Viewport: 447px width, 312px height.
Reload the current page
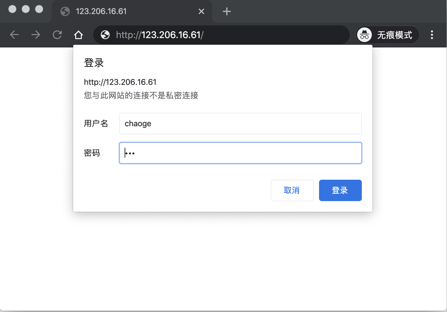(x=57, y=35)
